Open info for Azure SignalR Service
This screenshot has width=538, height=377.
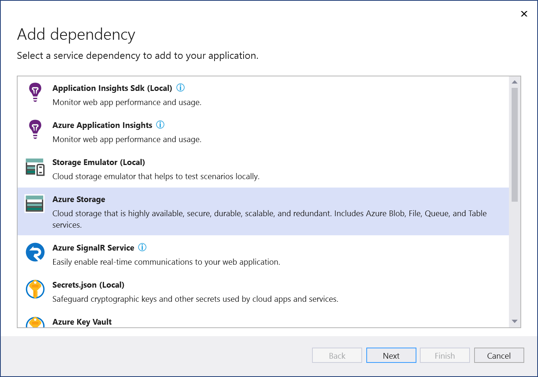pos(142,248)
